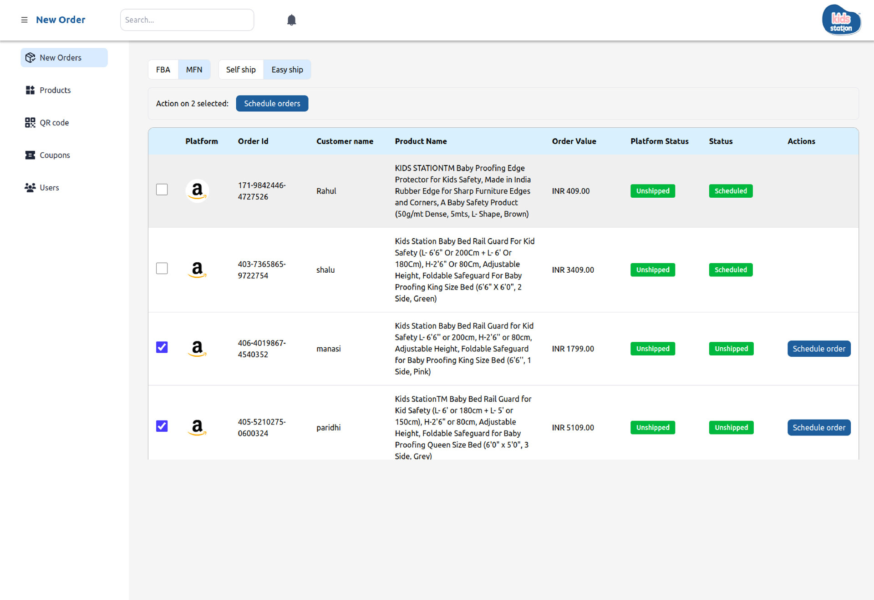Focus the Search input field
The height and width of the screenshot is (600, 874).
click(187, 20)
